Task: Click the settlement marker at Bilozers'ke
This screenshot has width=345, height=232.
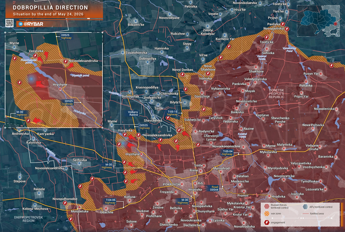Action: pos(136,21)
